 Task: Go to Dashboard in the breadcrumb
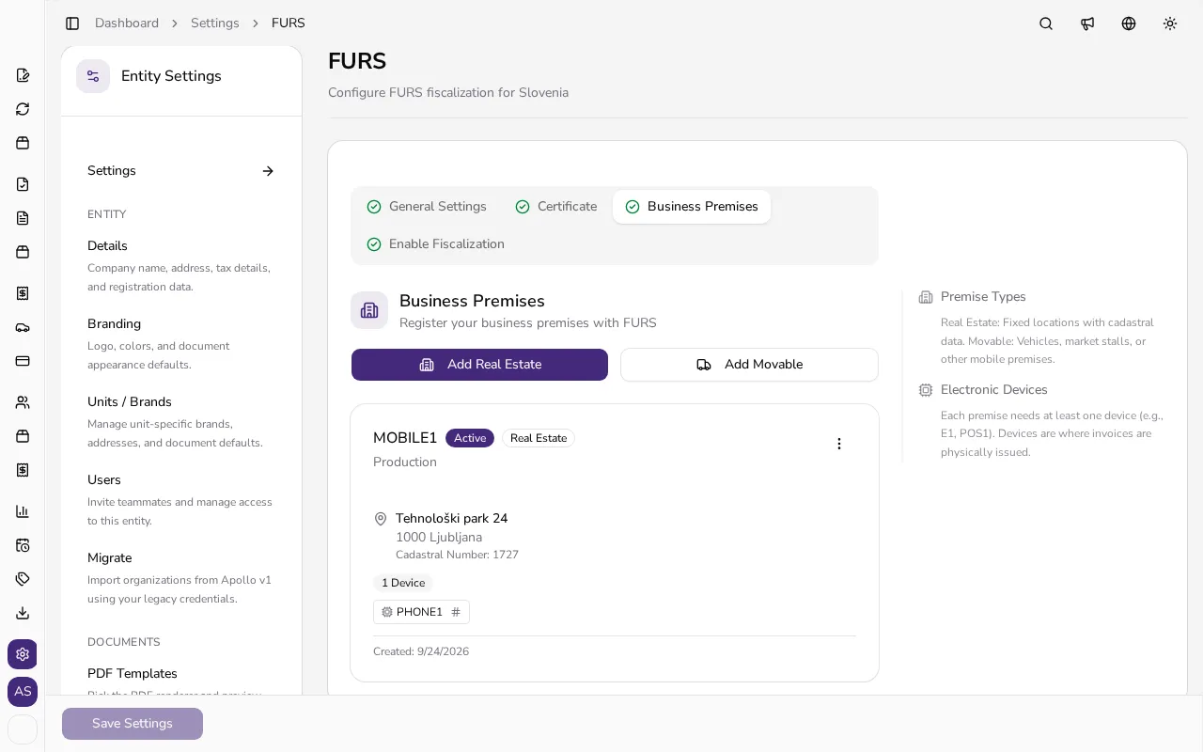[127, 23]
